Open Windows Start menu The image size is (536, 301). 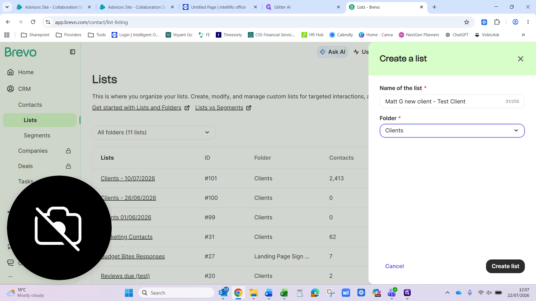(x=129, y=293)
